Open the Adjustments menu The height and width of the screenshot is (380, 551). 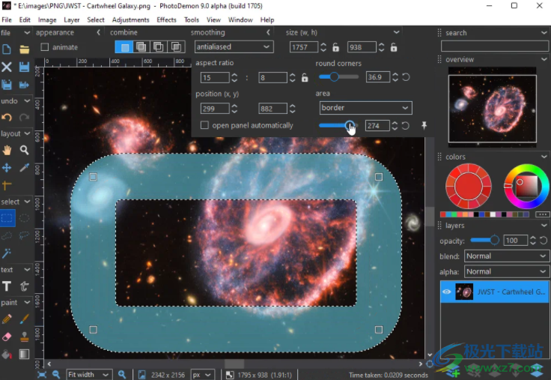[x=131, y=19]
